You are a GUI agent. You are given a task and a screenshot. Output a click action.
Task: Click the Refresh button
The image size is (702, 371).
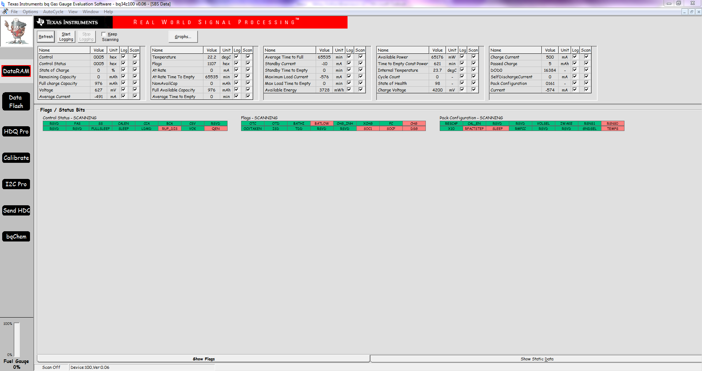point(46,37)
